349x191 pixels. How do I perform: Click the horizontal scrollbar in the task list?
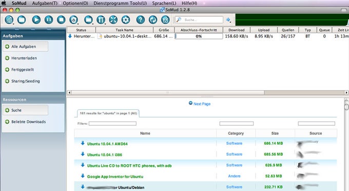(x=168, y=92)
